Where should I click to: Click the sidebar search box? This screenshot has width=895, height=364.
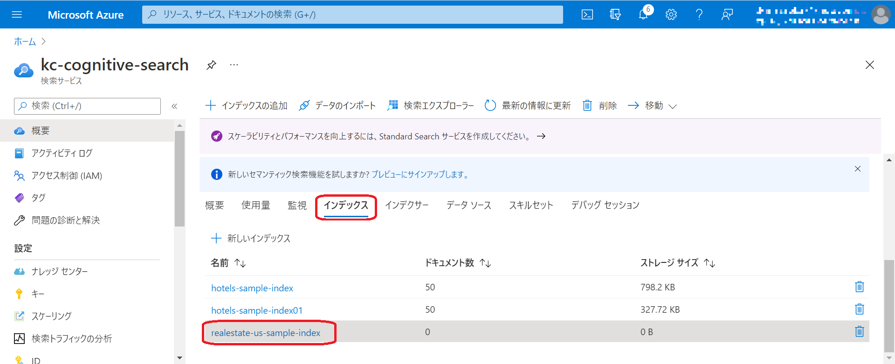(88, 106)
